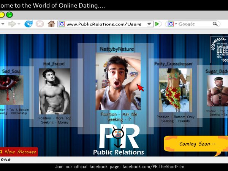Click 'Seeking - Money' text
Image resolution: width=228 pixels, height=171 pixels.
pyautogui.click(x=55, y=122)
